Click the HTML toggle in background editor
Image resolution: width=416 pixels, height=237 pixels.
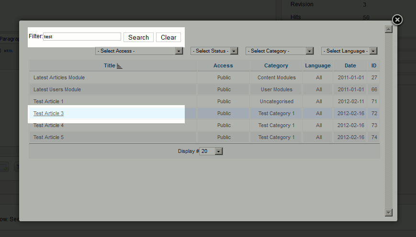point(8,51)
